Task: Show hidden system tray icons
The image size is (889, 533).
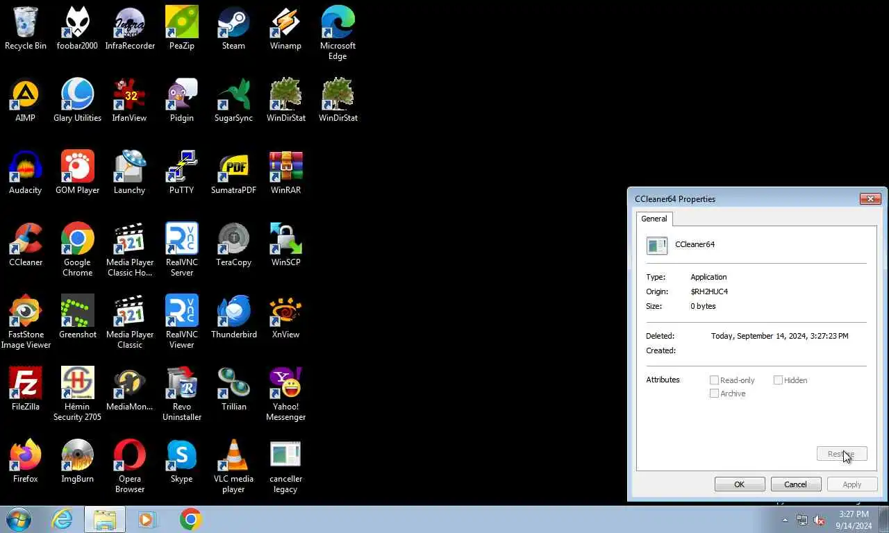Action: pyautogui.click(x=786, y=520)
